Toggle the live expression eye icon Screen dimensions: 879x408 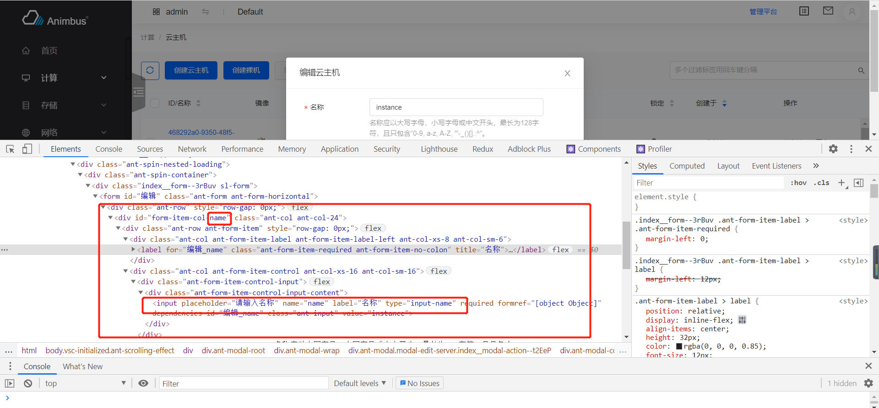[143, 383]
